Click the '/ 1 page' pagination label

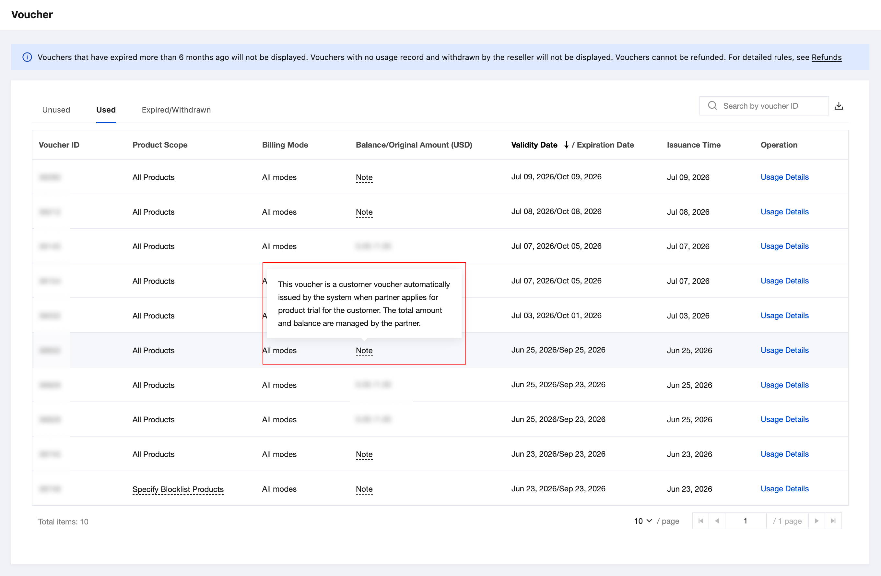tap(787, 521)
